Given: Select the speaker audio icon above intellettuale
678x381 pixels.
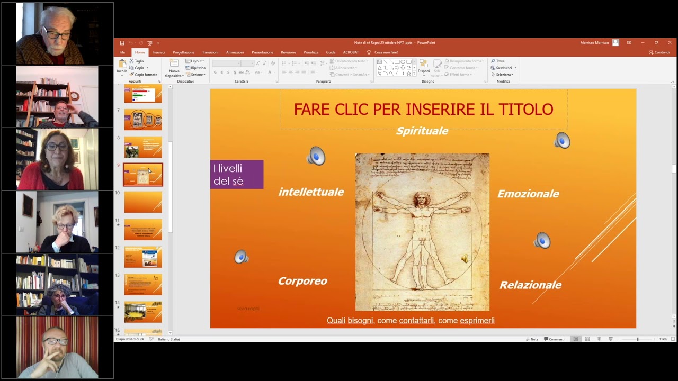Looking at the screenshot, I should click(x=316, y=157).
